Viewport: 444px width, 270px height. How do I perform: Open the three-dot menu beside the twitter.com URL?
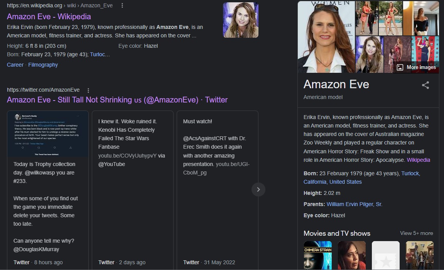coord(88,90)
